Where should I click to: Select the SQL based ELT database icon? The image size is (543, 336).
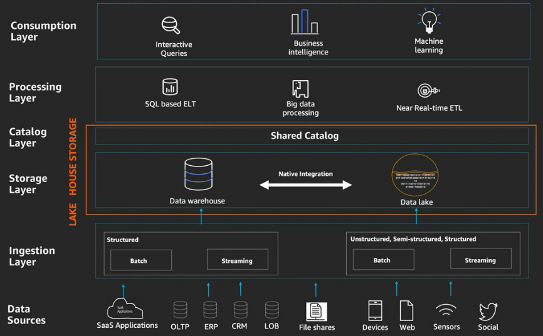tap(170, 86)
